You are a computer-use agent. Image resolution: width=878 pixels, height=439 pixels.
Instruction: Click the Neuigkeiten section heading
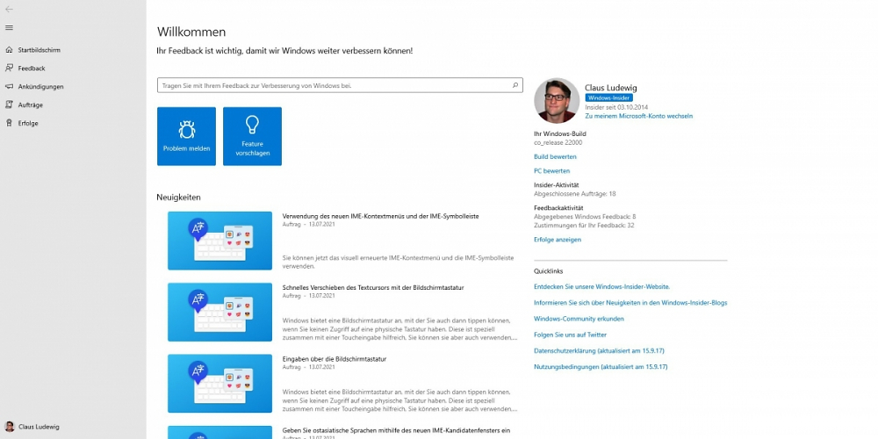pyautogui.click(x=178, y=197)
